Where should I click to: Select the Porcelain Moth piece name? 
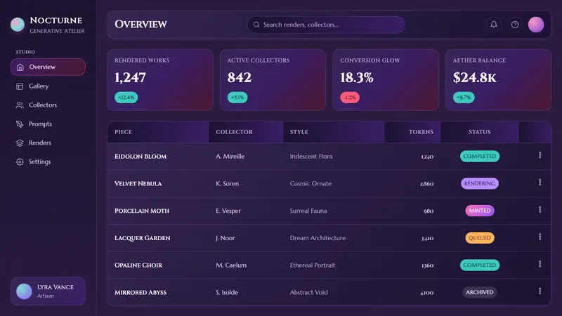point(142,211)
